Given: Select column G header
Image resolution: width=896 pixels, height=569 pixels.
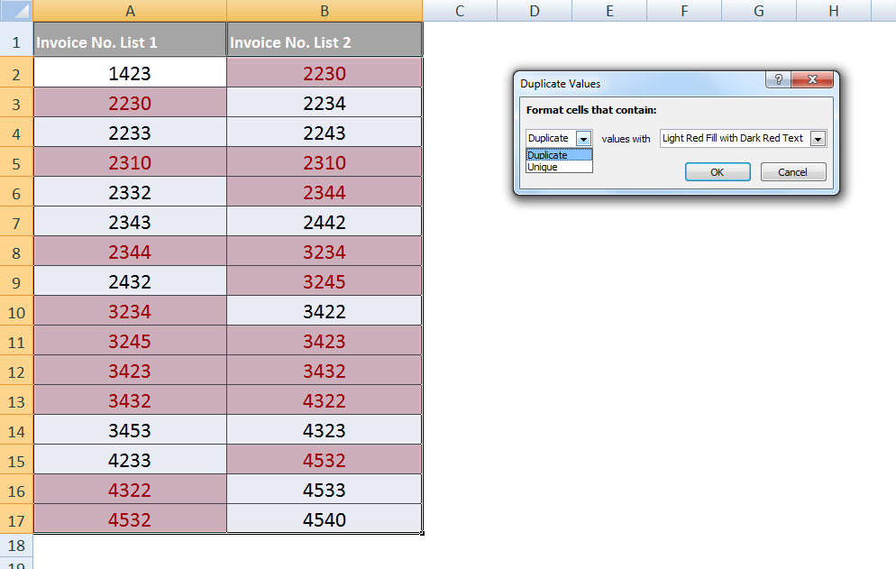Looking at the screenshot, I should point(759,11).
